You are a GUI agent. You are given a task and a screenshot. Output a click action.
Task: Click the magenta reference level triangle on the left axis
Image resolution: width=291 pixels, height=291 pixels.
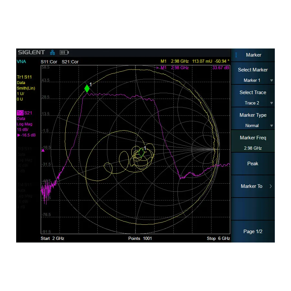point(42,150)
